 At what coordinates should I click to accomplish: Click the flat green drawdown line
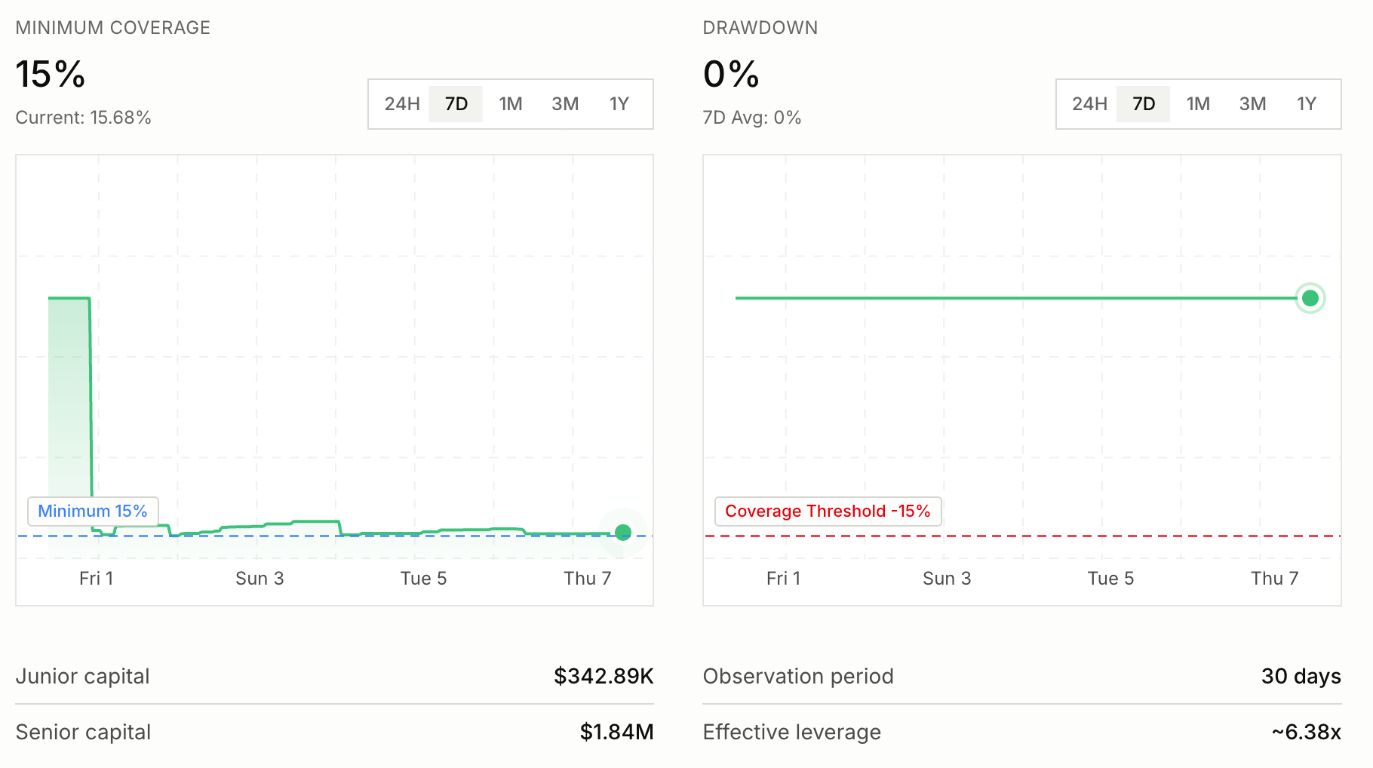click(x=1015, y=298)
